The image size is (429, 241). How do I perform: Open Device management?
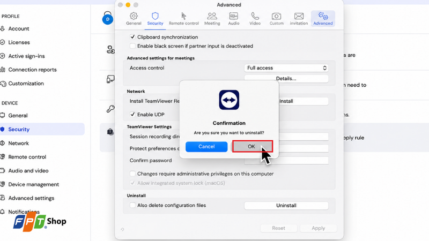[x=33, y=184]
